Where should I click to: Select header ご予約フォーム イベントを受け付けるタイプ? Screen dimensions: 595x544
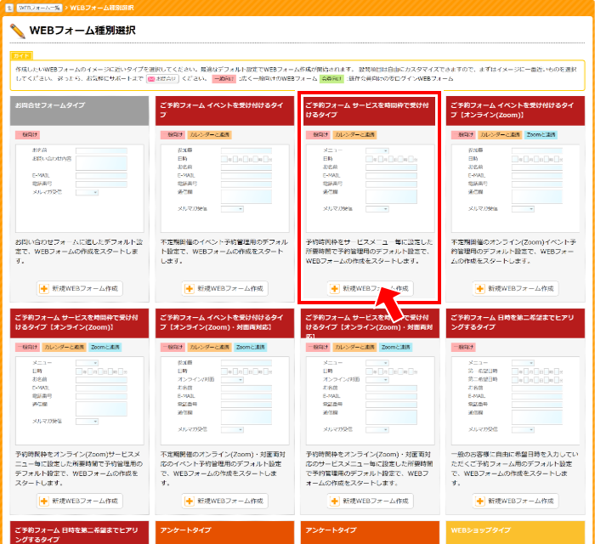click(x=224, y=110)
